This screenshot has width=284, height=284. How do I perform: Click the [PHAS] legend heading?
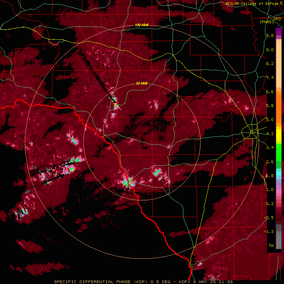(x=267, y=22)
